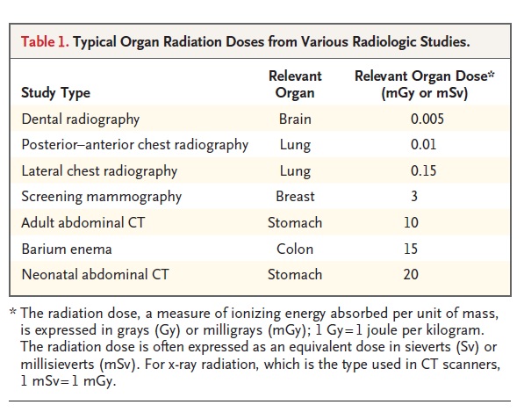Select the table title 'Typical Organ Radiation Doses'
This screenshot has width=524, height=412.
pyautogui.click(x=169, y=42)
